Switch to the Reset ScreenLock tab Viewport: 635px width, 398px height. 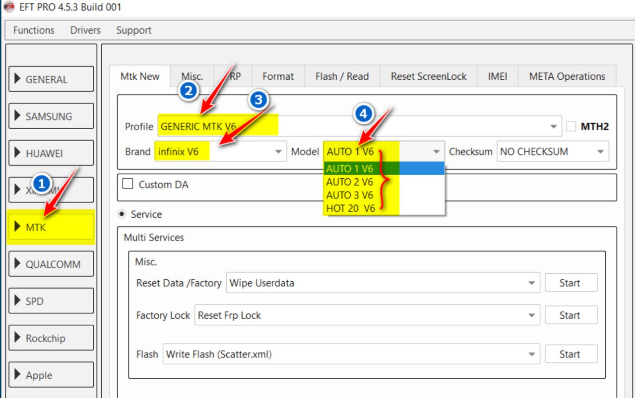[429, 76]
